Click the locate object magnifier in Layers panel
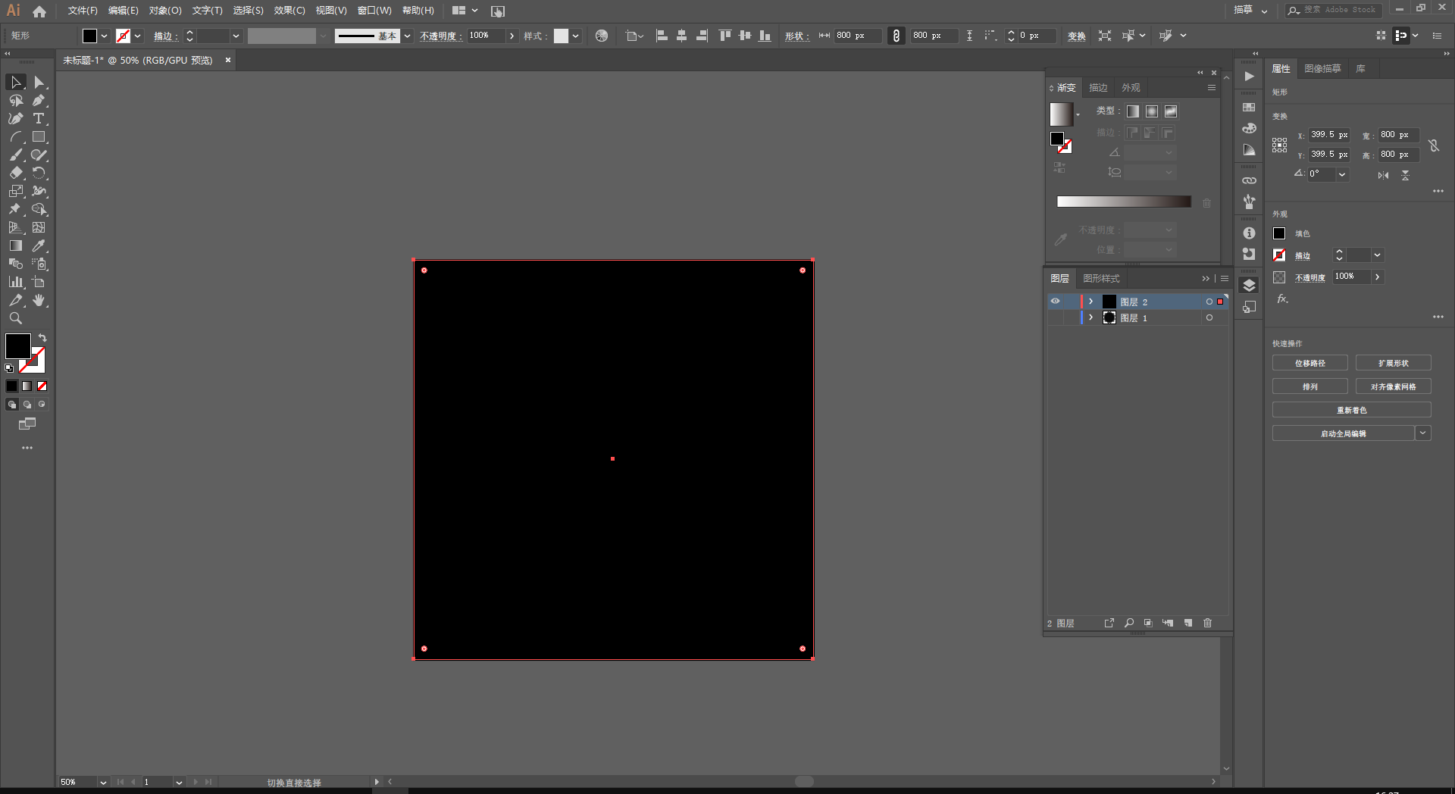 point(1129,623)
